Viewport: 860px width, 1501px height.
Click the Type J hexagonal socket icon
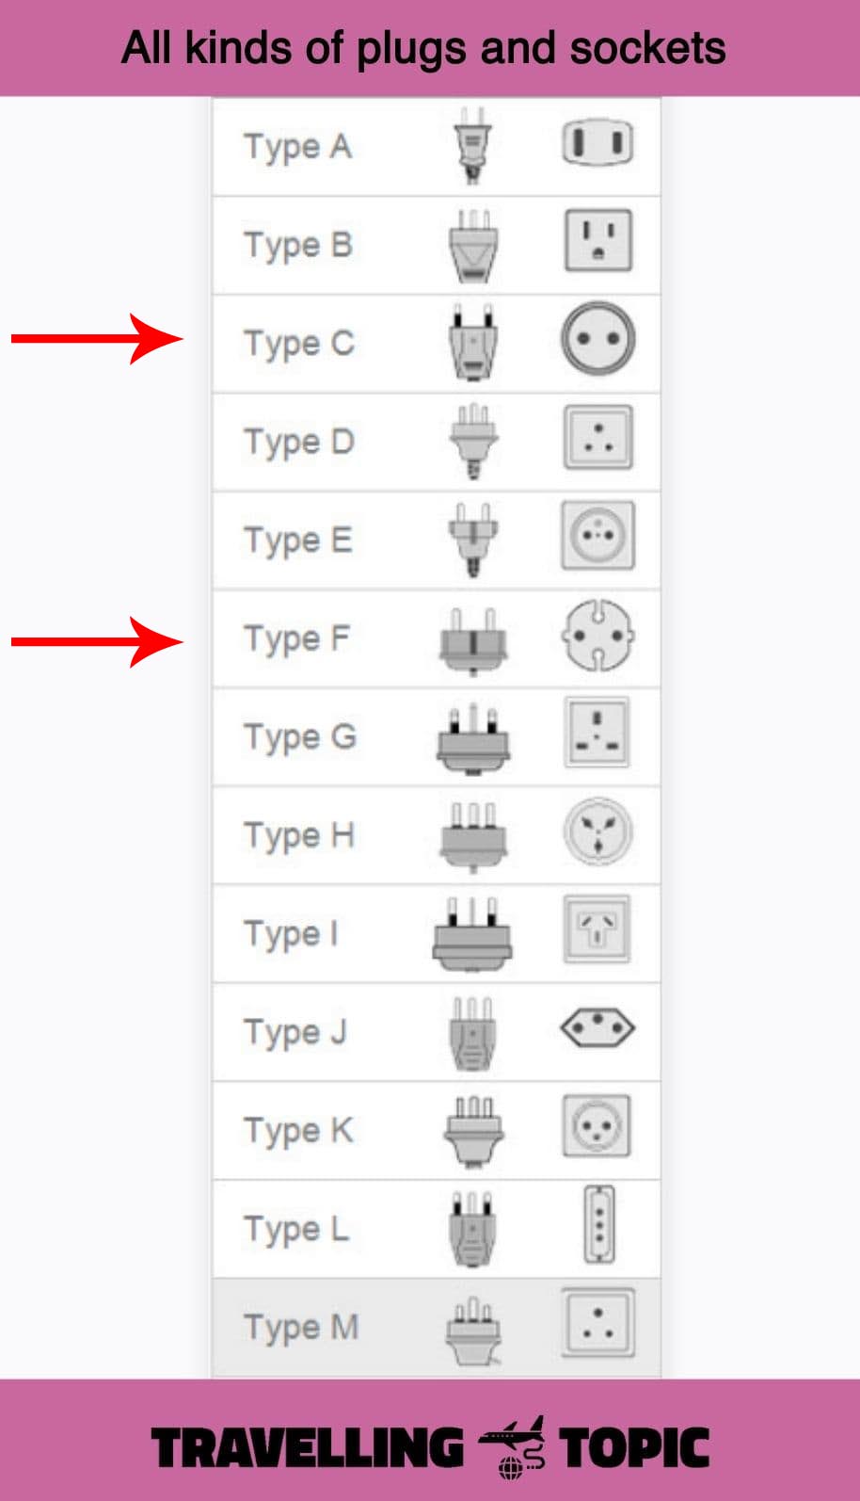tap(597, 1027)
